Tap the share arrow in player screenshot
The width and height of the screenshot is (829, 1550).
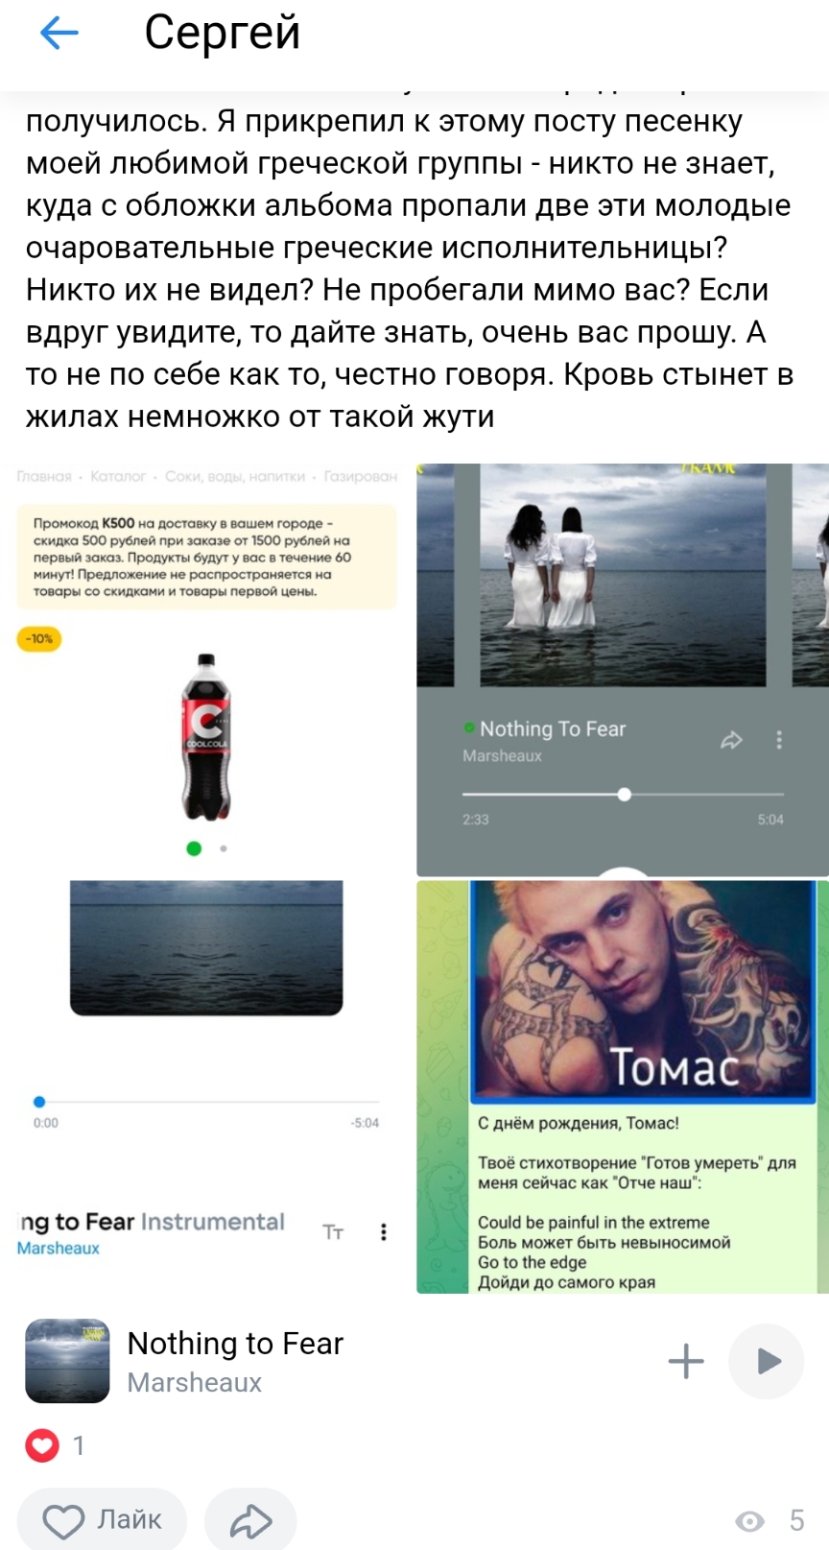pos(731,740)
